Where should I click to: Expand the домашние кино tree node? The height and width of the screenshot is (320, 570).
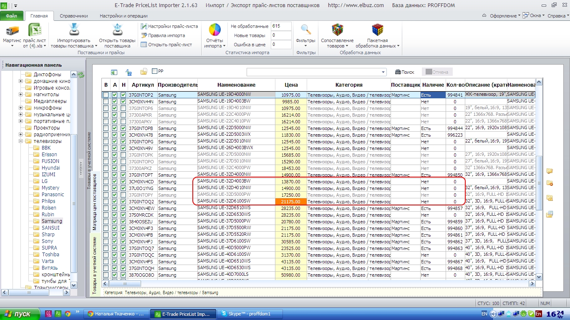tap(20, 81)
